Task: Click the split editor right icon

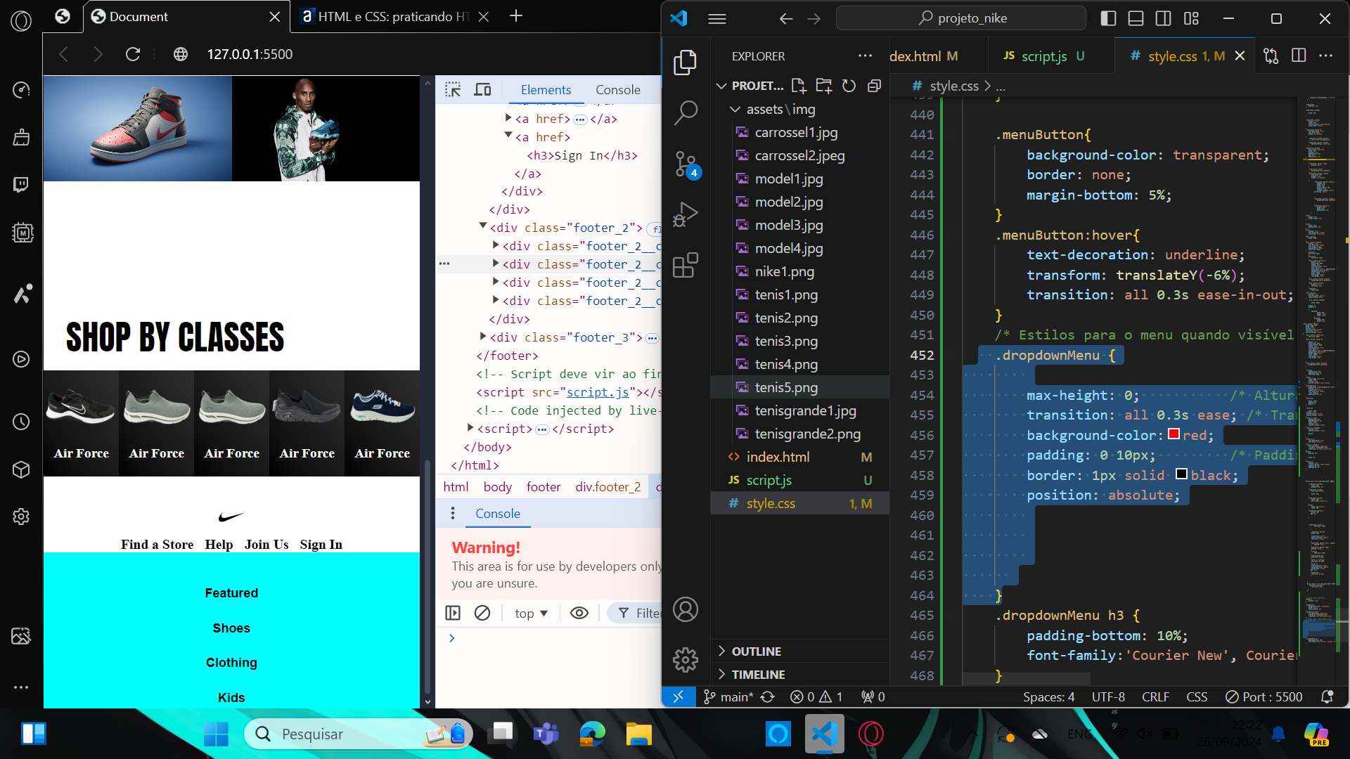Action: (x=1299, y=56)
